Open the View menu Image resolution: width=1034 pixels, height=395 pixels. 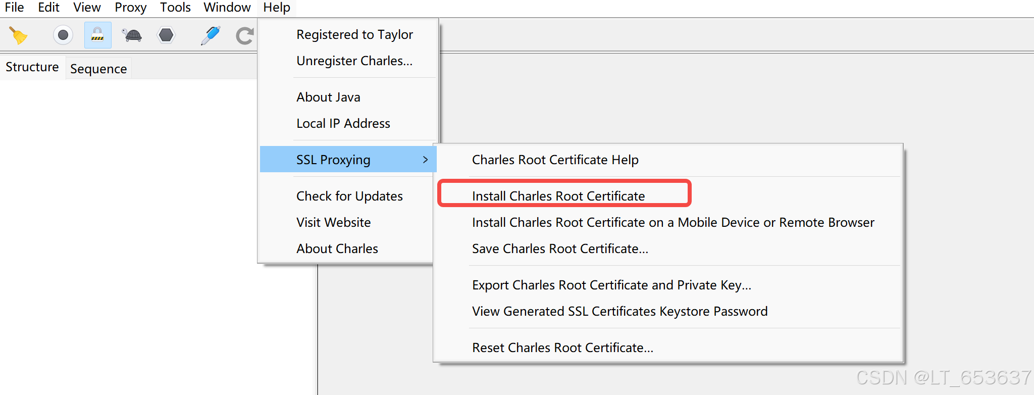[x=87, y=8]
